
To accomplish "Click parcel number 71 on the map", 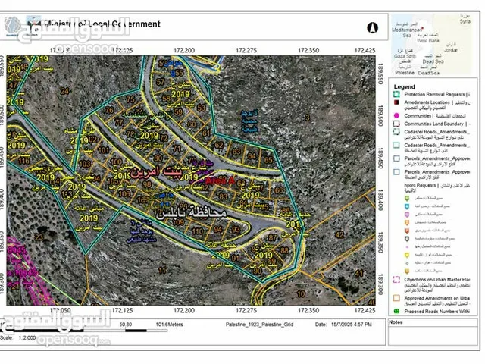I will (x=177, y=149).
